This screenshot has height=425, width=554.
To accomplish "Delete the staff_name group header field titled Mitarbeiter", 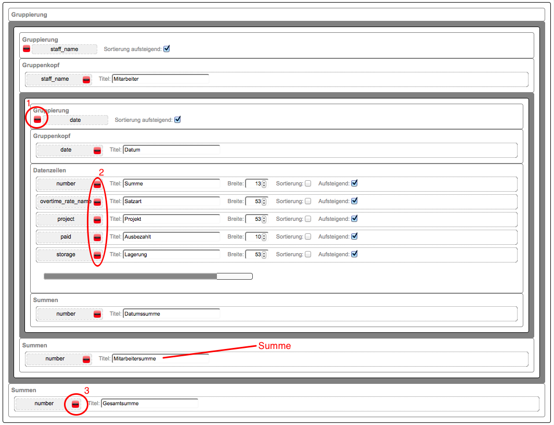I will click(x=86, y=79).
